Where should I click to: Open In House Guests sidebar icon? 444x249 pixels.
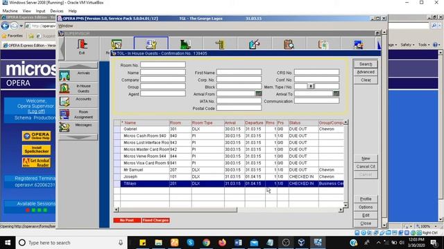[65, 89]
